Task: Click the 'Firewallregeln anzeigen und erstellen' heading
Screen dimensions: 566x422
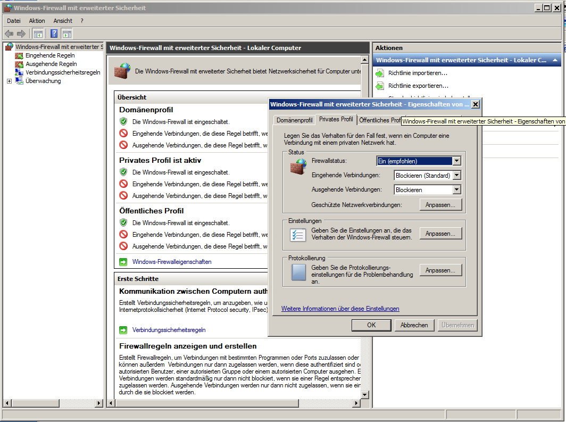Action: [188, 346]
